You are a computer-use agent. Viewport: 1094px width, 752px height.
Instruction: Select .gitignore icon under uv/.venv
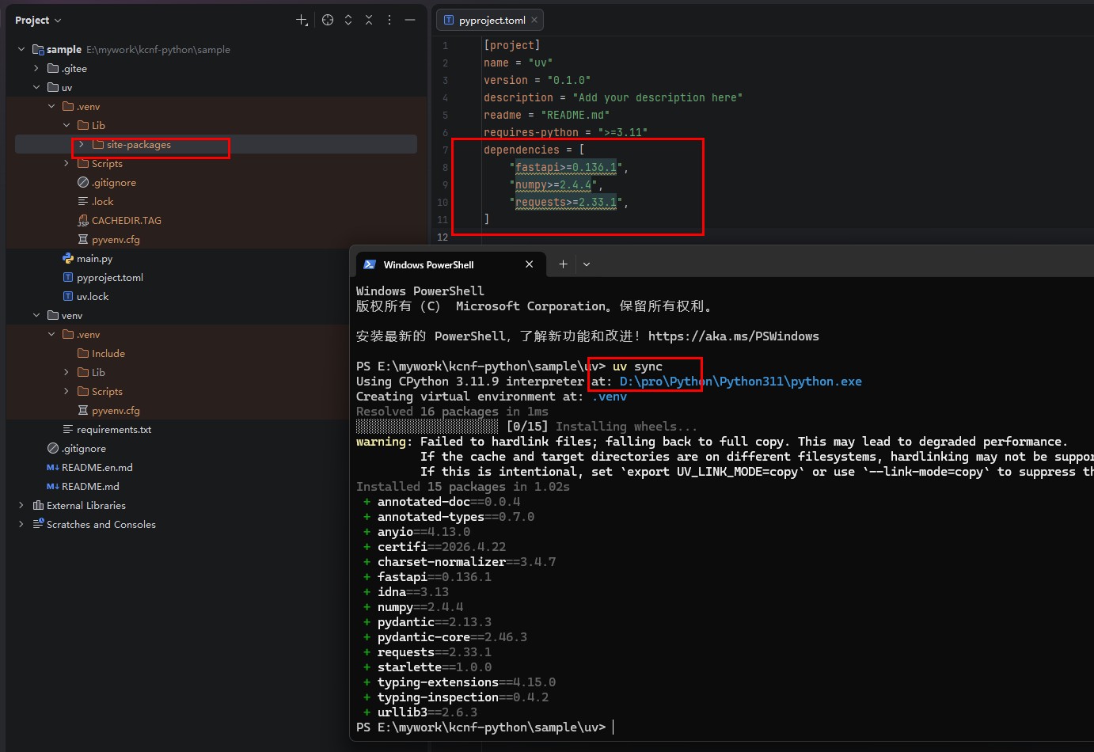point(83,182)
